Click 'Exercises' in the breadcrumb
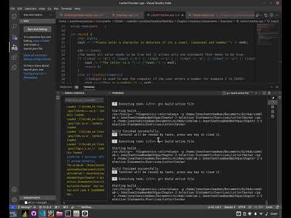 tap(226, 21)
